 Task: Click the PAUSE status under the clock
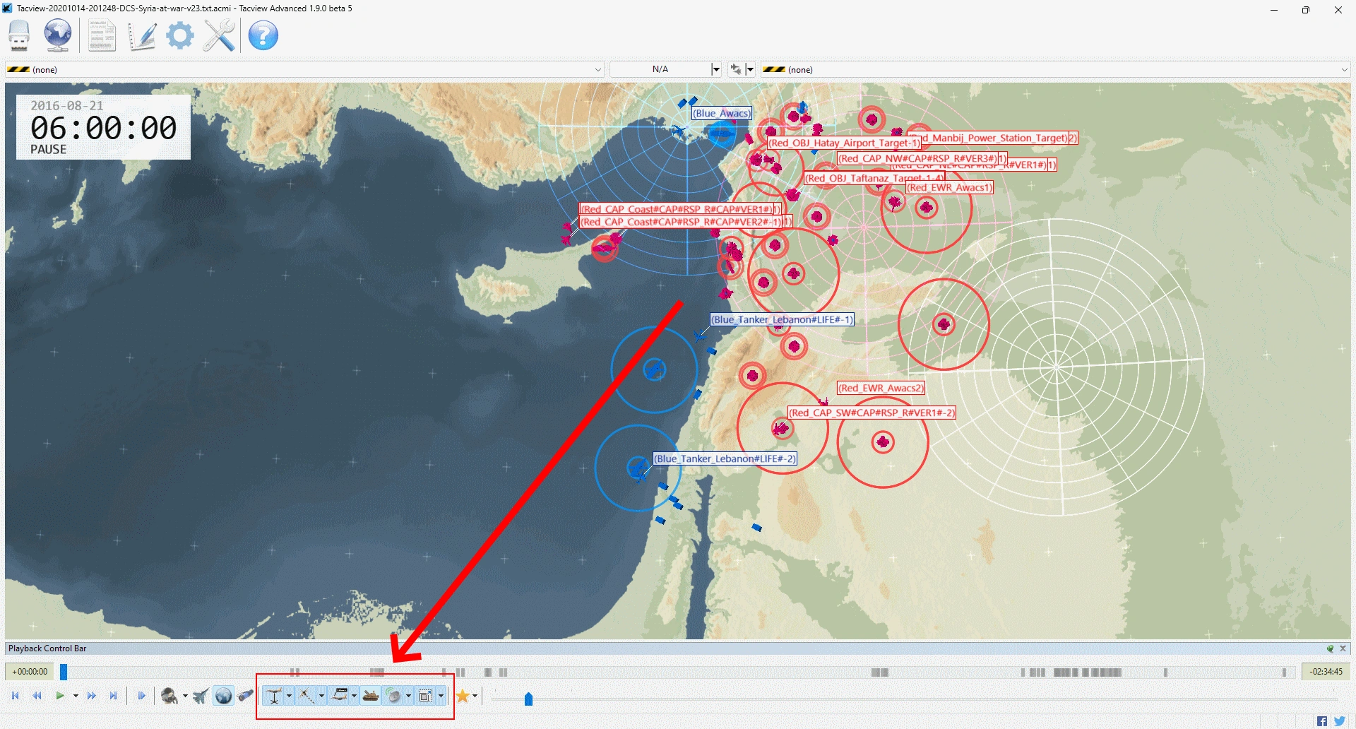click(x=48, y=150)
